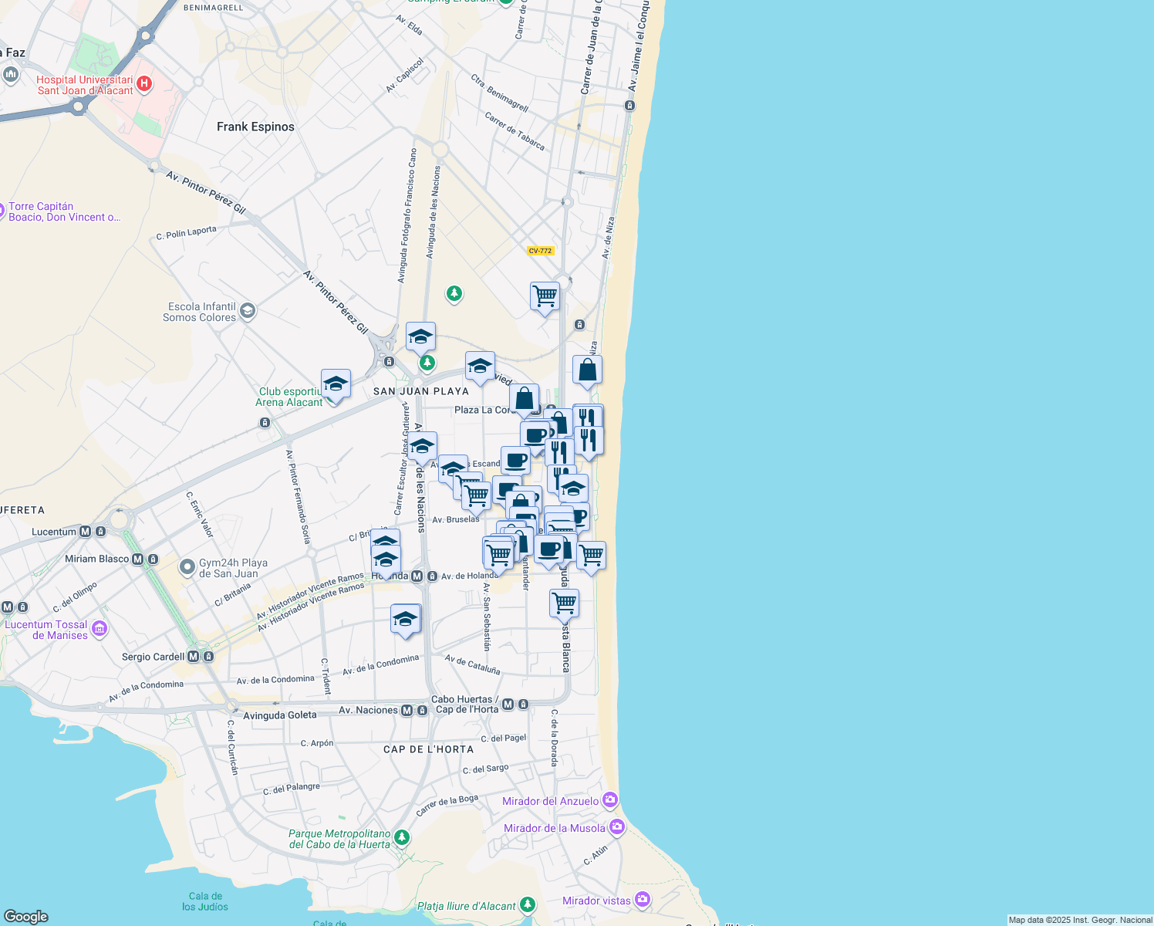Click the museum icon at the top-left corner
This screenshot has height=926, width=1154.
(10, 74)
